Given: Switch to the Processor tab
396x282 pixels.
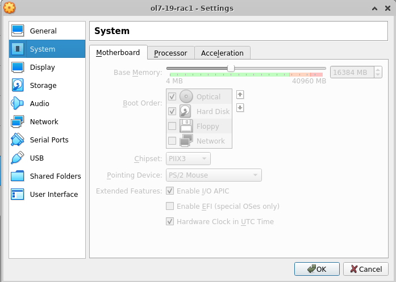Looking at the screenshot, I should 170,53.
